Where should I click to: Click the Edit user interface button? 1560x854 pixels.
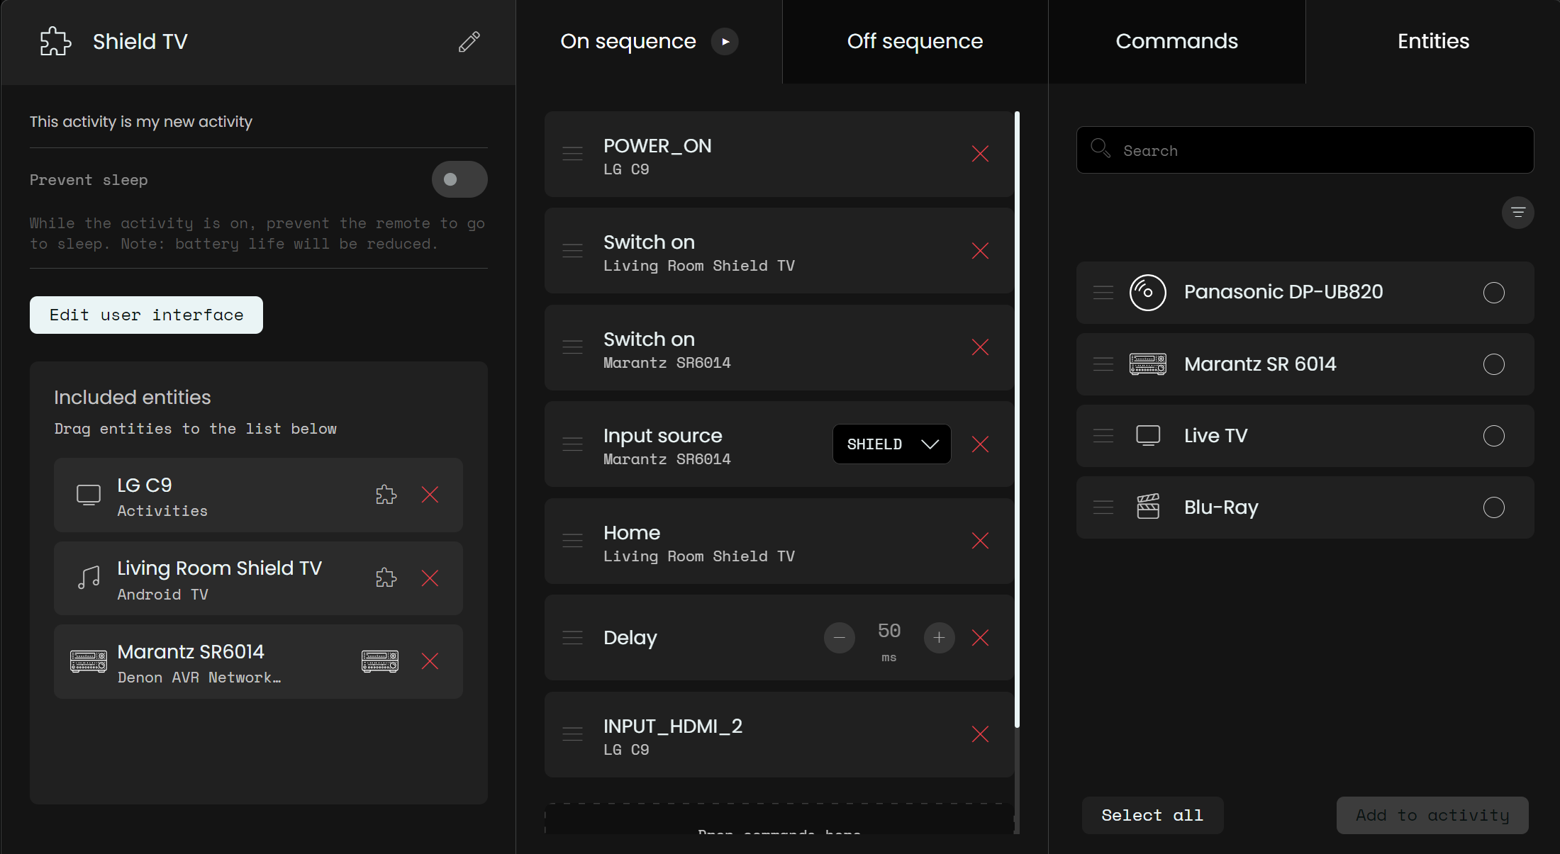145,315
